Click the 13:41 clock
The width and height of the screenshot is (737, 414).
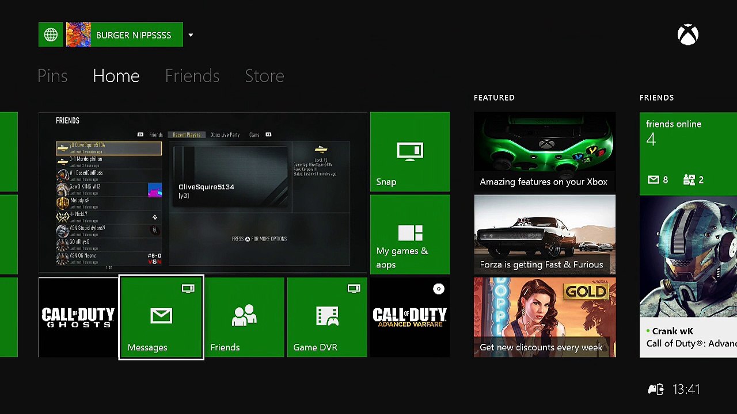click(686, 389)
